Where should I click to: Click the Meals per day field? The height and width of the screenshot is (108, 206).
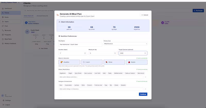pyautogui.click(x=103, y=53)
